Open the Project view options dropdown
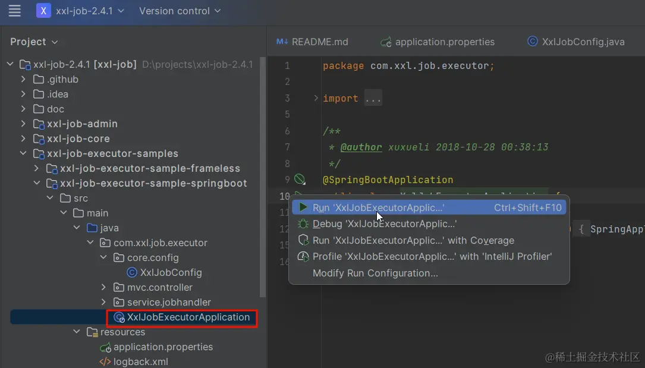Screen dimensions: 645x368 pyautogui.click(x=34, y=42)
